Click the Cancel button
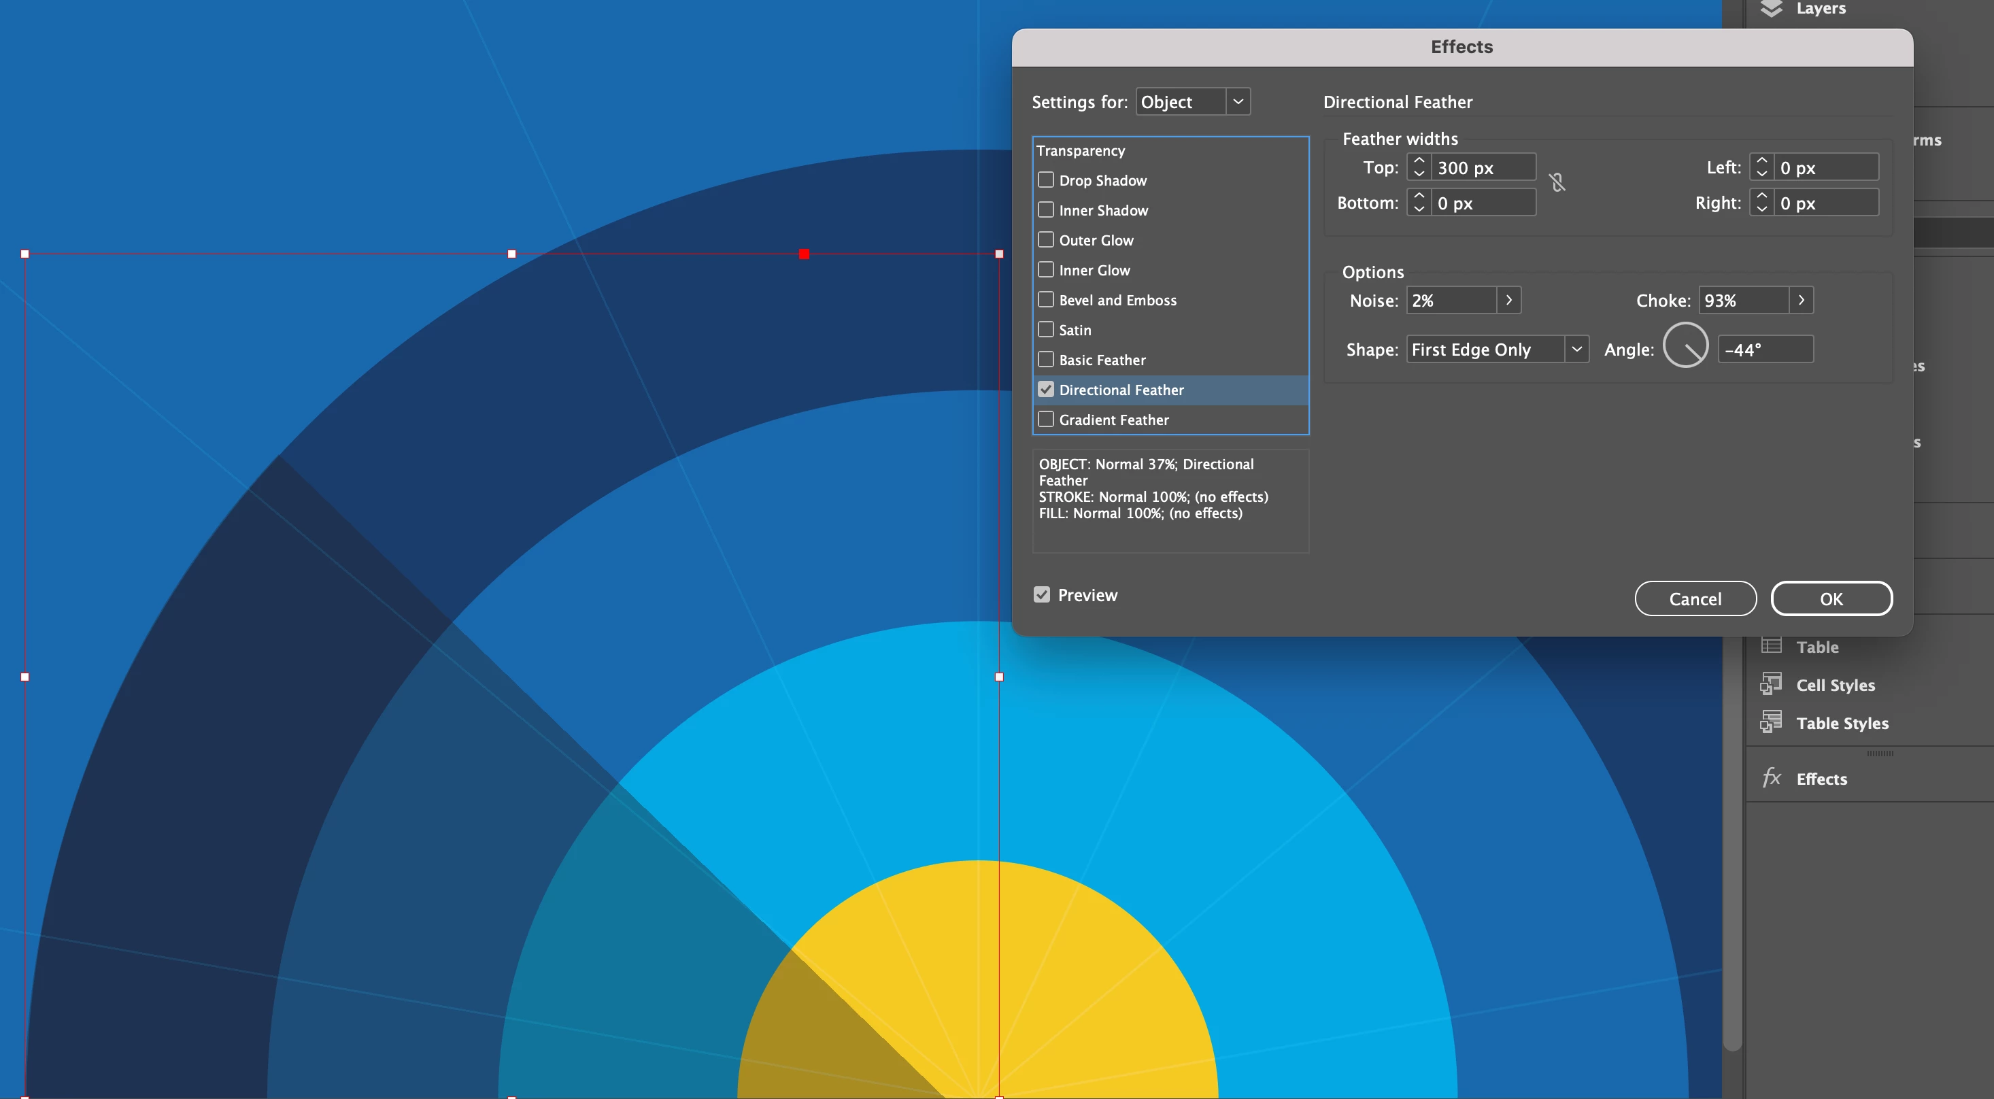1994x1099 pixels. click(x=1695, y=598)
